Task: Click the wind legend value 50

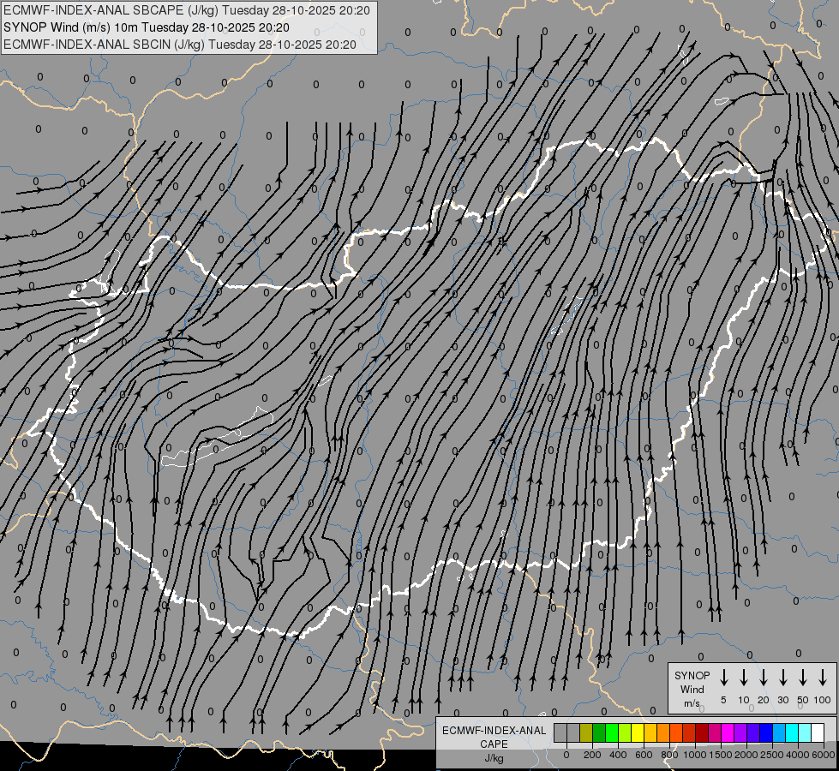Action: [x=803, y=700]
